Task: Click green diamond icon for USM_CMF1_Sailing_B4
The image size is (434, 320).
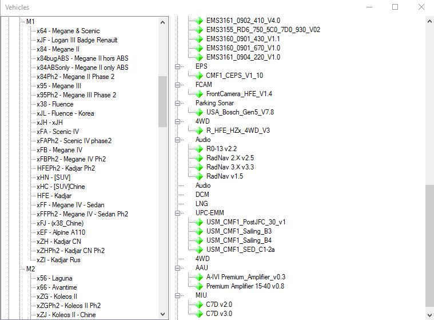Action: click(199, 240)
